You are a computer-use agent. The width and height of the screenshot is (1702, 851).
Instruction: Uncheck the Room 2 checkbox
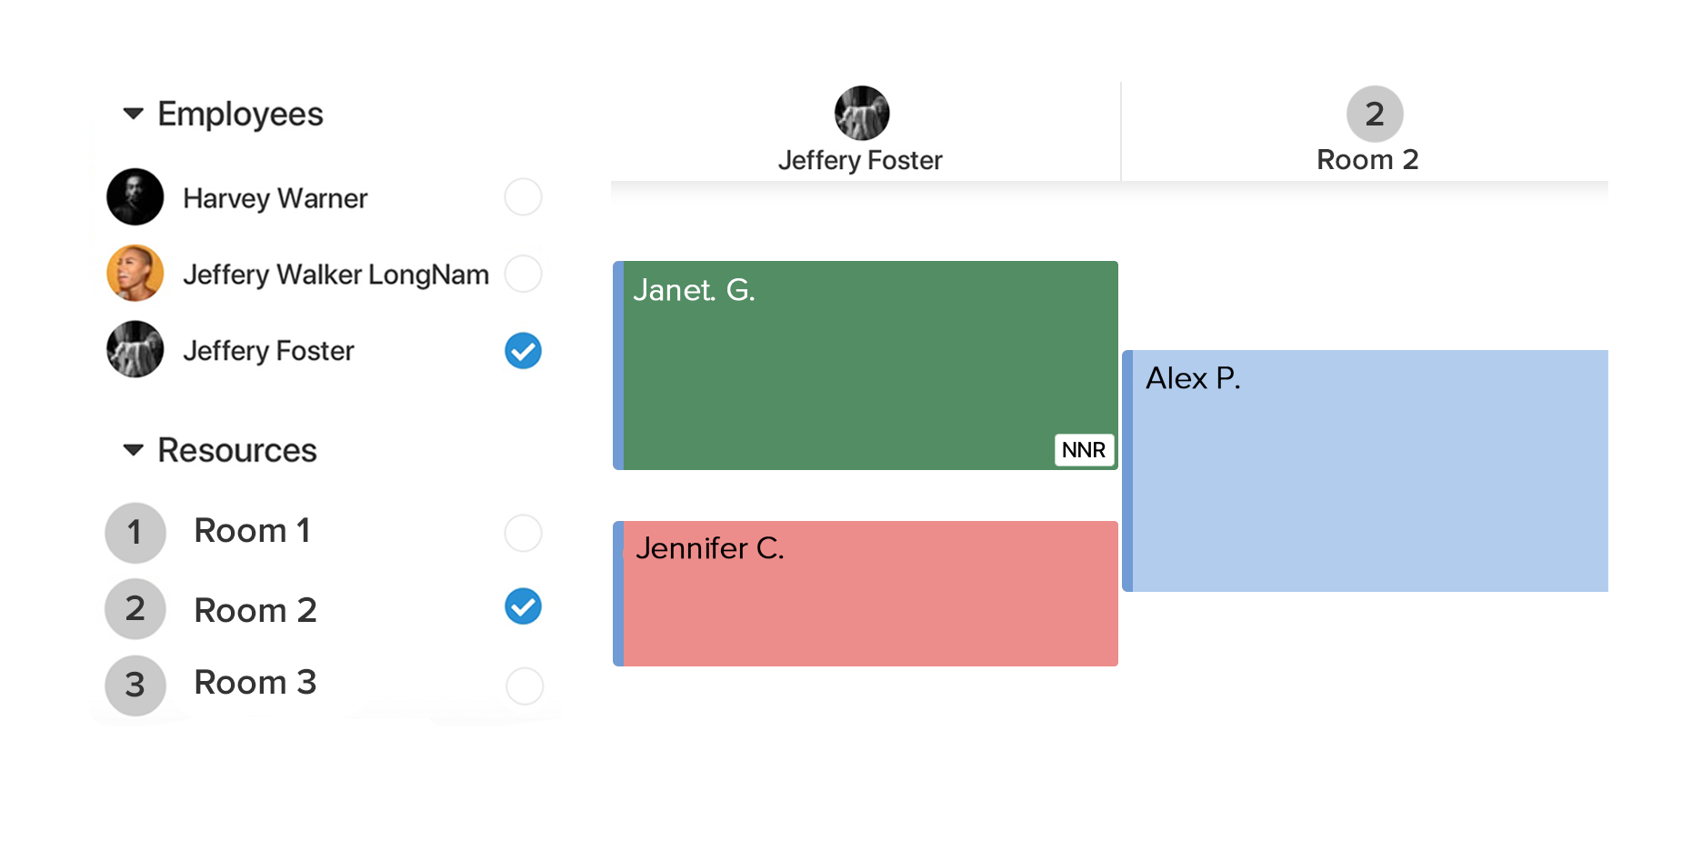524,606
